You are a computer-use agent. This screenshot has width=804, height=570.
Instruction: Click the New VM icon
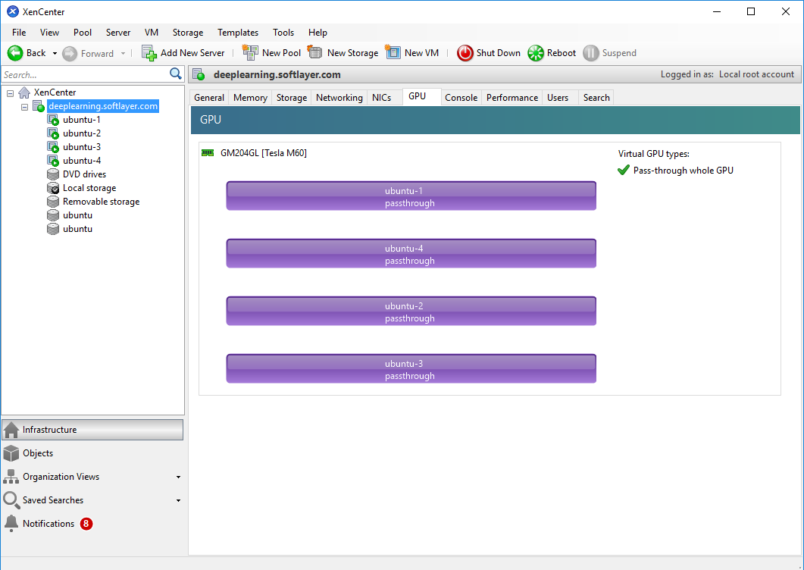click(x=393, y=52)
